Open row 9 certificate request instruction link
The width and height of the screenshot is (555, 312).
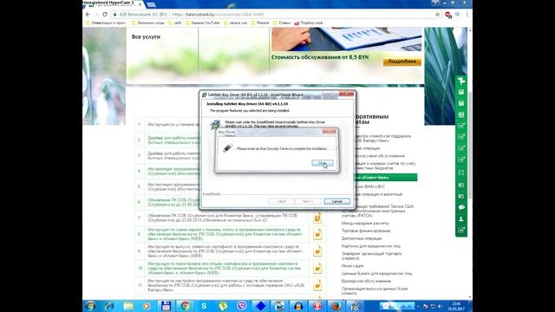pyautogui.click(x=225, y=251)
